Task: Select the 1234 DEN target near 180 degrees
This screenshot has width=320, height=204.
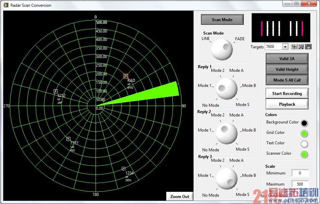Action: 123,168
